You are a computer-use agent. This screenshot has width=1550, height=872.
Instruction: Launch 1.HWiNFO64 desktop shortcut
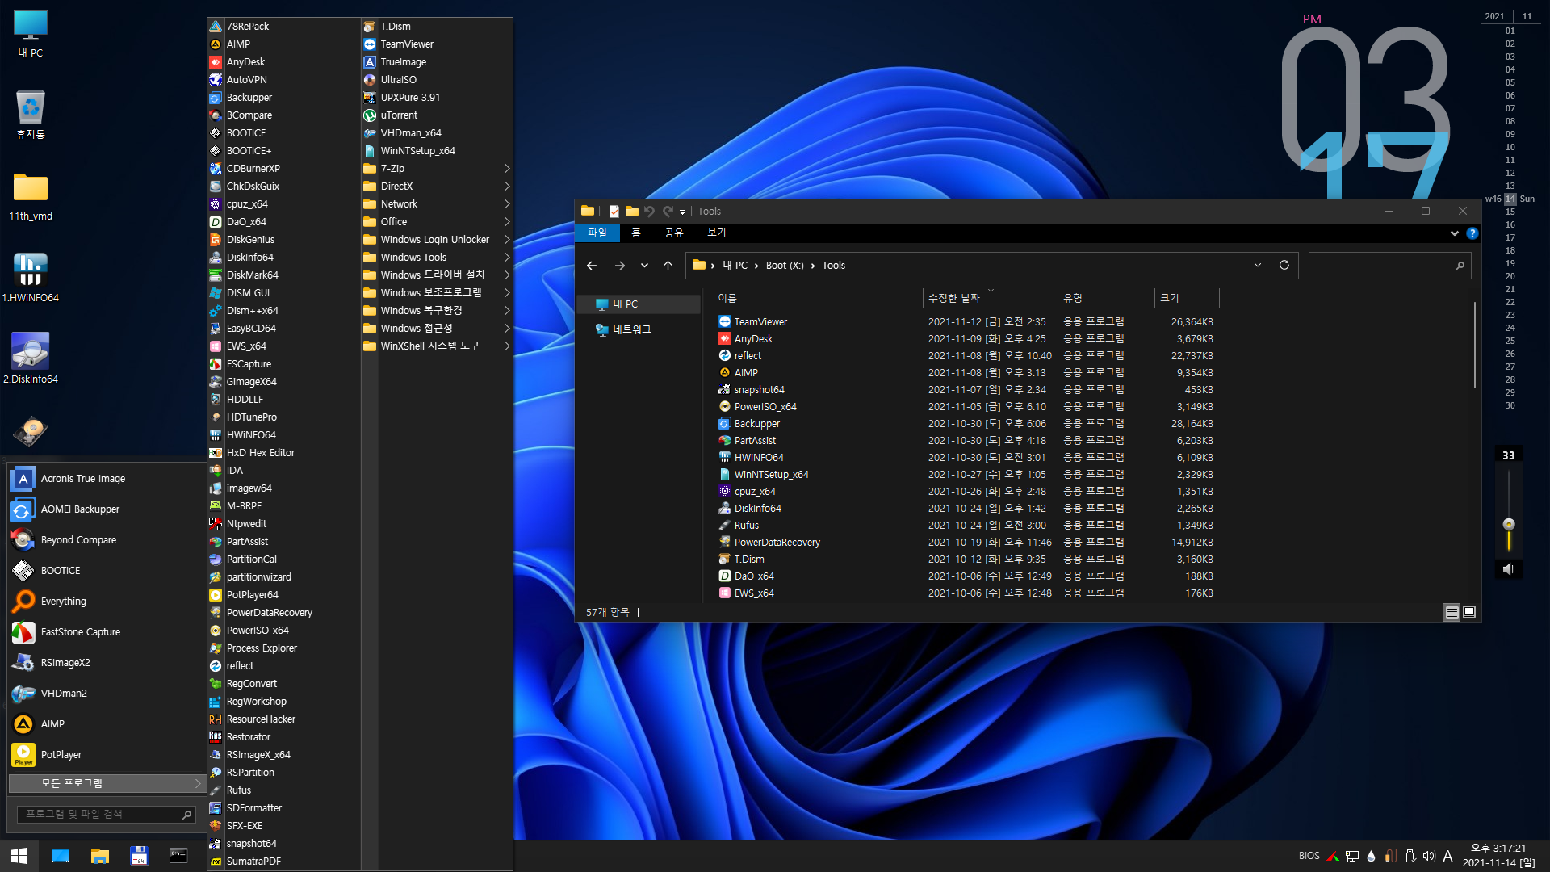pyautogui.click(x=31, y=277)
